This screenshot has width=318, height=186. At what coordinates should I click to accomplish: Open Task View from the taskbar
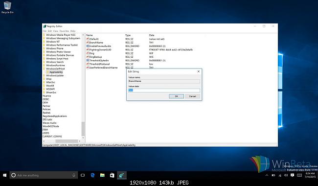point(83,175)
